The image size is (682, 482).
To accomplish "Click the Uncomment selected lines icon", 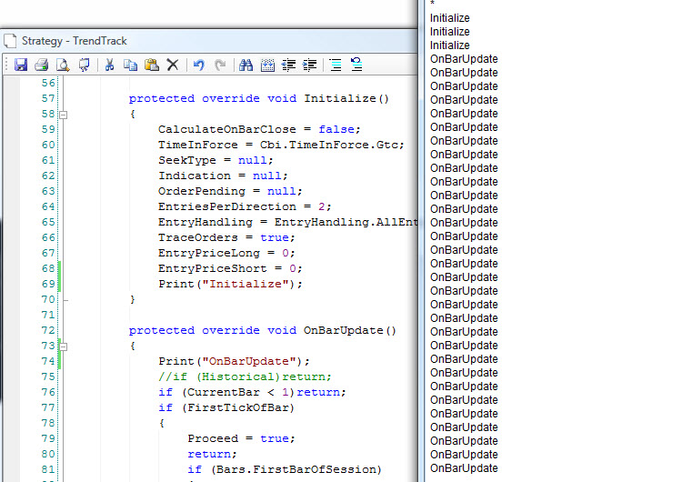I will [x=356, y=65].
